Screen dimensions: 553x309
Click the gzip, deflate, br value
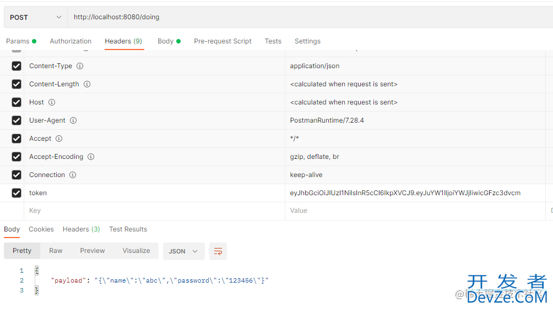pyautogui.click(x=315, y=157)
